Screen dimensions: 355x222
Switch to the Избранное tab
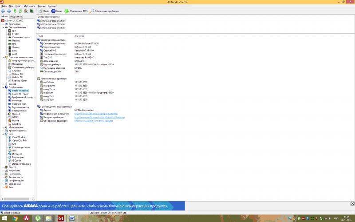tap(16, 16)
